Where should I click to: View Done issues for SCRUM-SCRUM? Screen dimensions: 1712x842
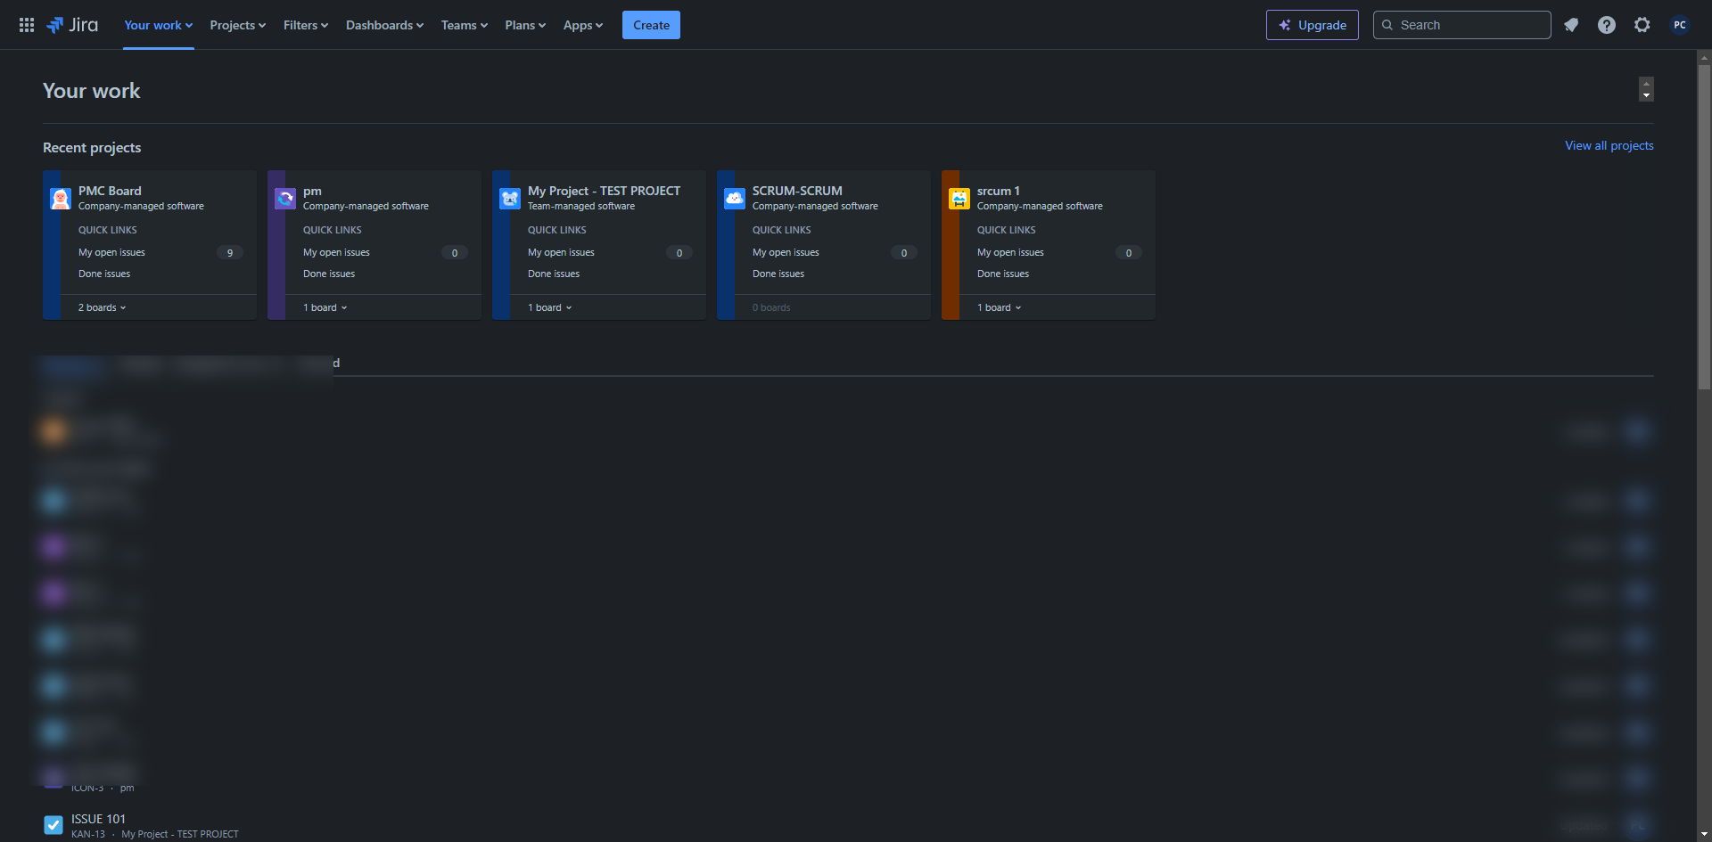click(778, 274)
